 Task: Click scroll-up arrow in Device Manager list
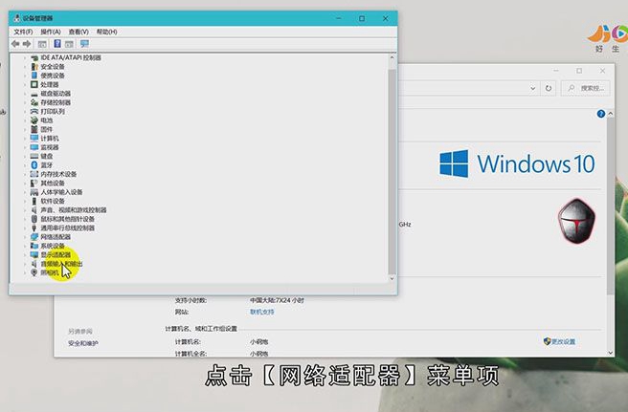[x=392, y=57]
